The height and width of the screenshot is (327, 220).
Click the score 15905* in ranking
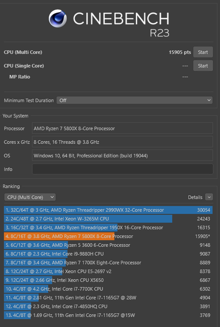pos(202,236)
